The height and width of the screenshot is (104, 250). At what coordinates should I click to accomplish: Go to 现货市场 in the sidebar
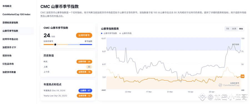coord(7,56)
